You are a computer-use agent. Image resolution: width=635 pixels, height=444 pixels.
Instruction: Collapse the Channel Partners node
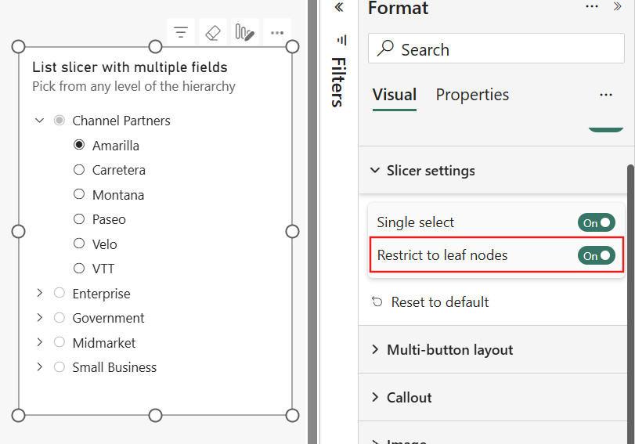[39, 121]
